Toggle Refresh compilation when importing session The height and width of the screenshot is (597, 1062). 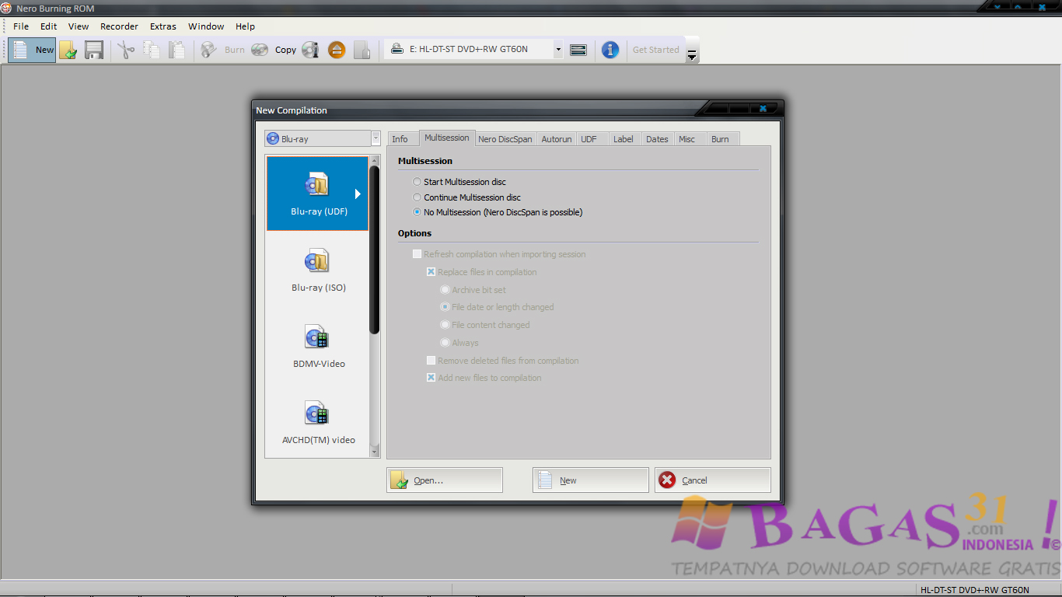point(417,254)
